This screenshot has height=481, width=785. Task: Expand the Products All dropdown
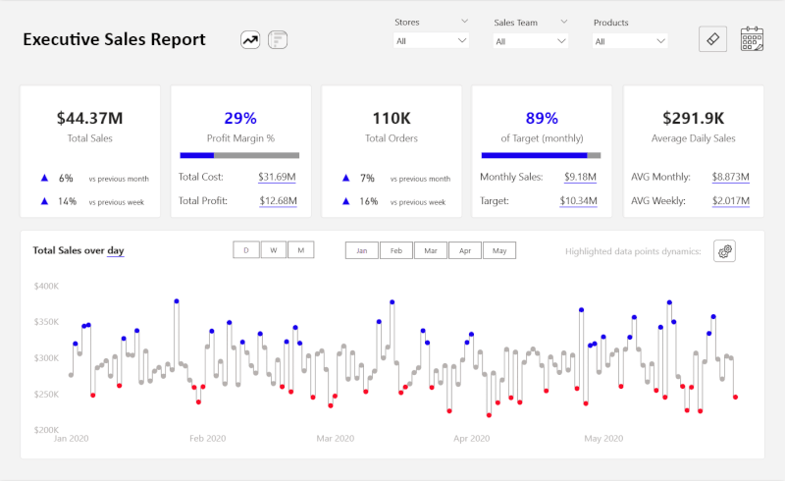tap(630, 41)
